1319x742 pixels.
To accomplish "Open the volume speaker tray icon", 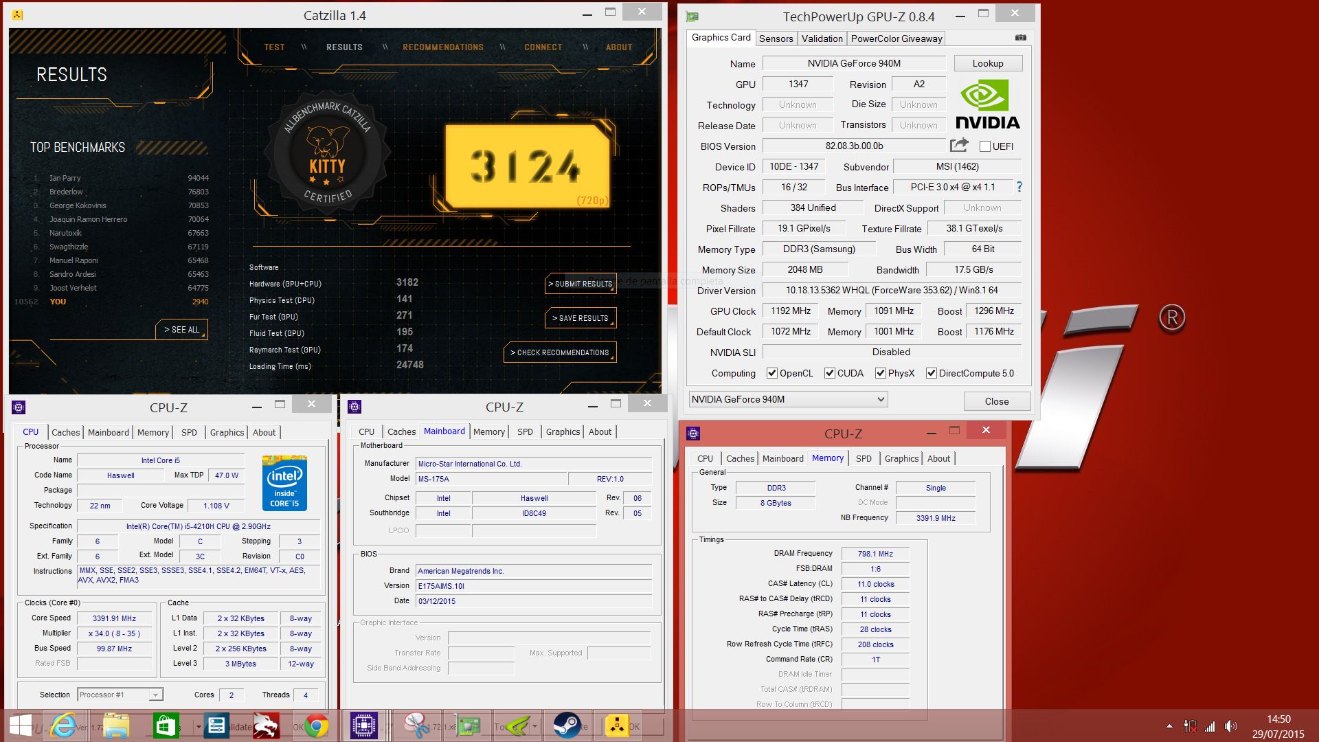I will [x=1230, y=726].
